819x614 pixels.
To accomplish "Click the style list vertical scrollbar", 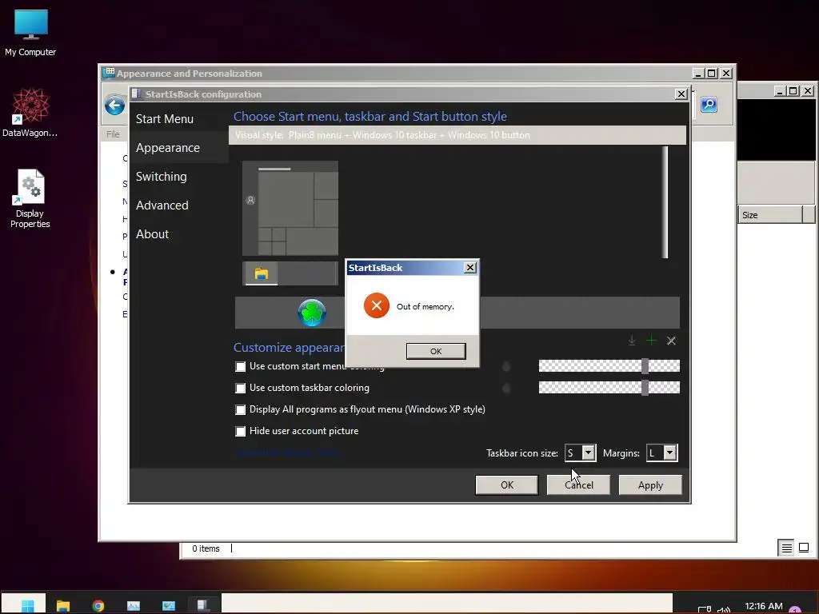I will pos(665,202).
